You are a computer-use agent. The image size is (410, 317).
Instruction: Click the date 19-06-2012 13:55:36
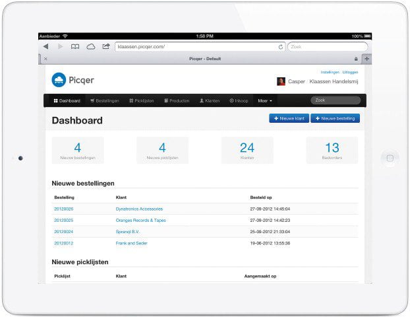[x=270, y=243]
